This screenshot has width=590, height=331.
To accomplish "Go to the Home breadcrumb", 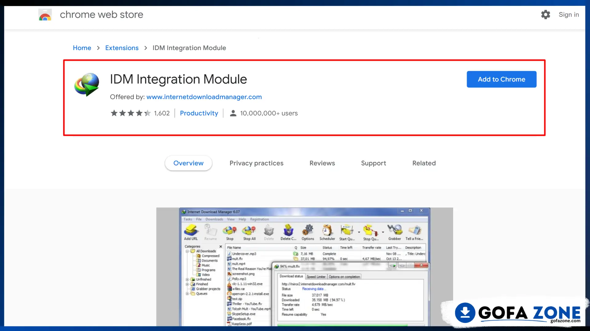I will [82, 48].
